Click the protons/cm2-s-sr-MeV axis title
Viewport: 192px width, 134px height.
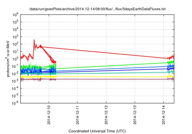8,59
